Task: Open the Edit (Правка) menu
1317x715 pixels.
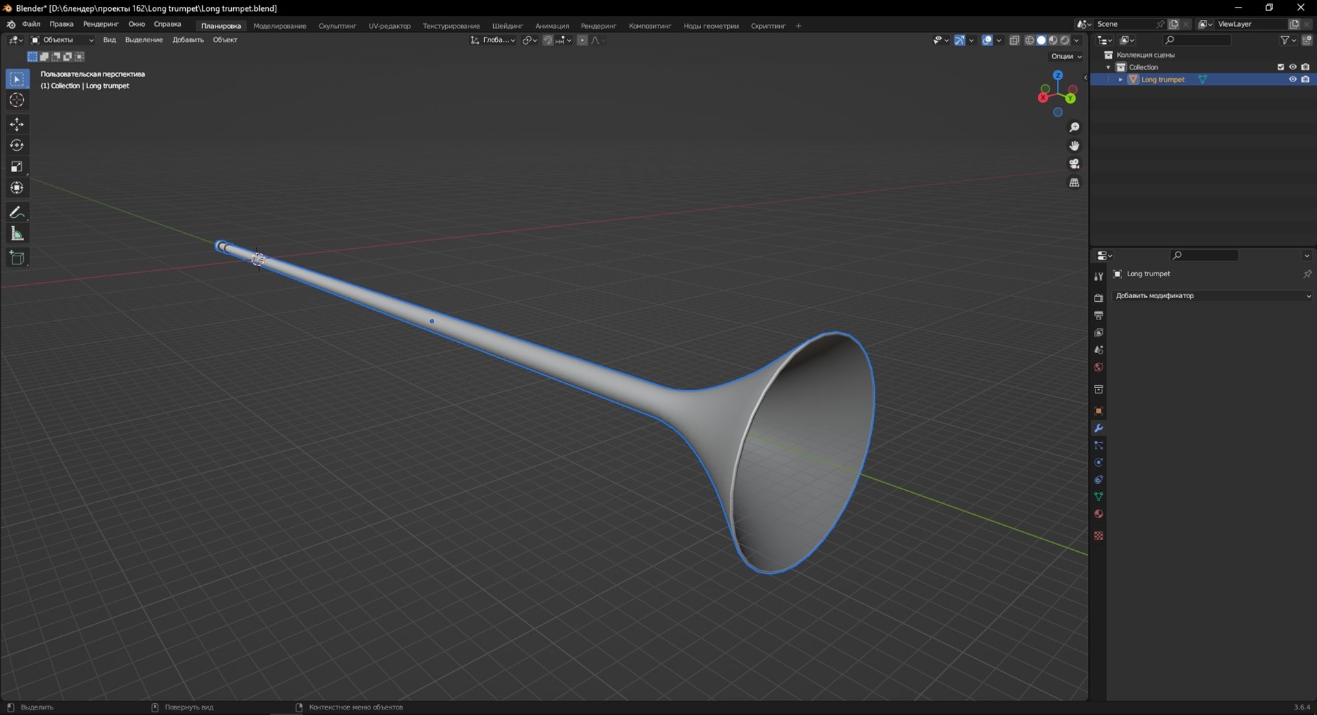Action: [x=62, y=25]
